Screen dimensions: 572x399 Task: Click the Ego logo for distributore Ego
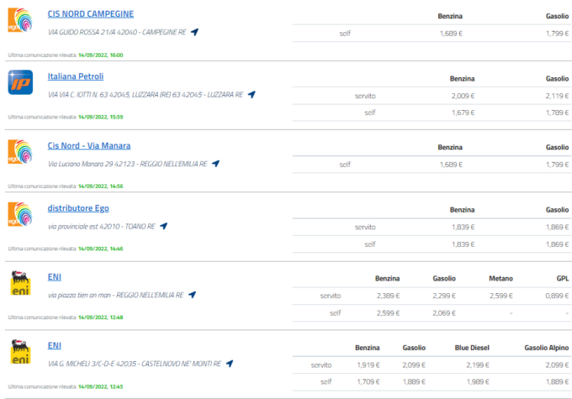click(20, 214)
